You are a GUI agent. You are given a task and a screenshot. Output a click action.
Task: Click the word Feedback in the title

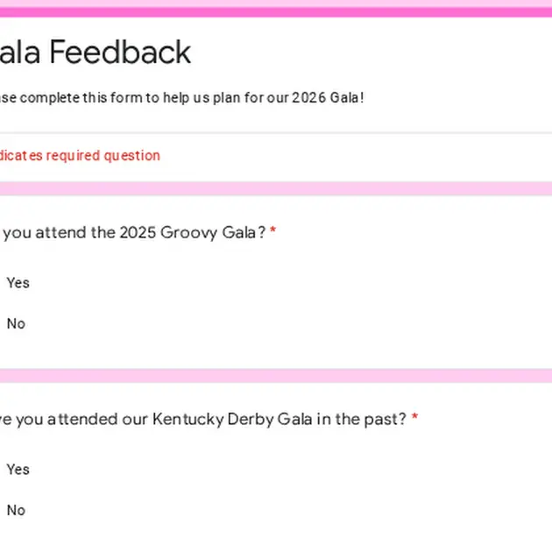(x=120, y=52)
